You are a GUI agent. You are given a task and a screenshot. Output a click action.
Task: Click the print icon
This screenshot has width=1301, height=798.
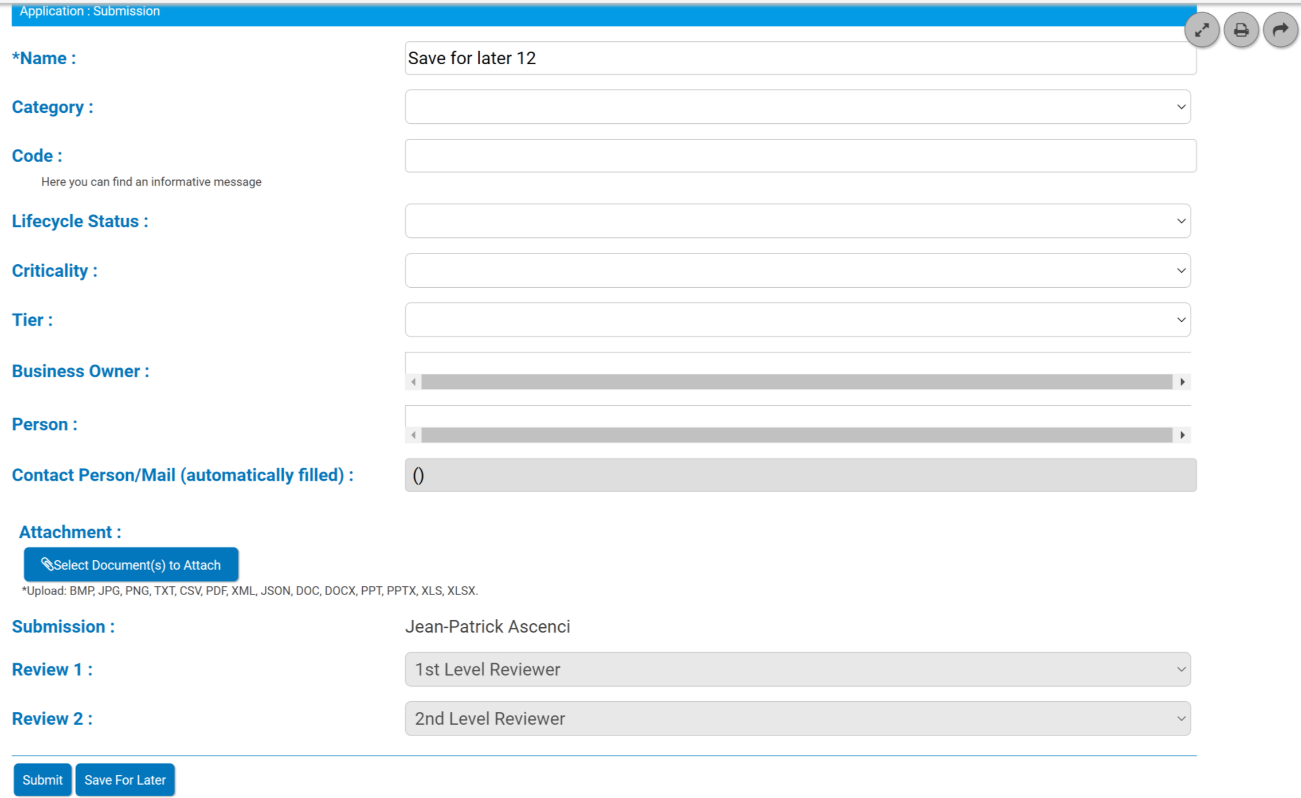click(1241, 30)
